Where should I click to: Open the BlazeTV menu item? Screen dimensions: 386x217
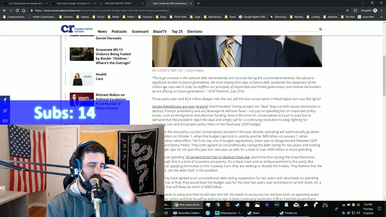(160, 31)
